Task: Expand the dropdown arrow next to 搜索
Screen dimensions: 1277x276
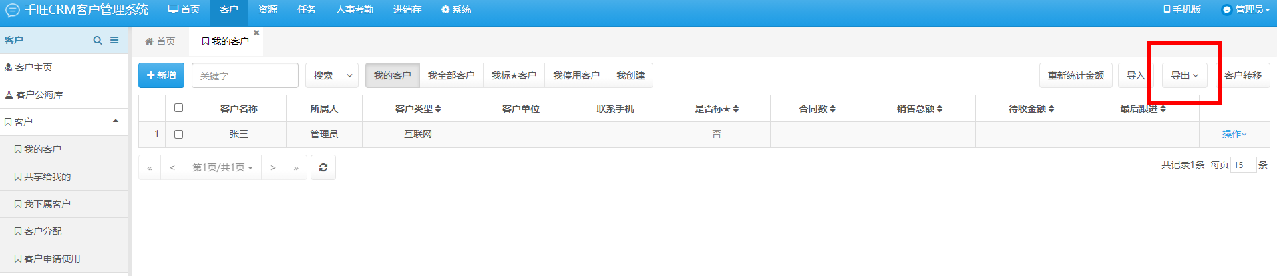Action: (x=349, y=75)
